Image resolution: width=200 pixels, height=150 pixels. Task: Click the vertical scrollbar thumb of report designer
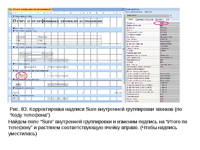tap(123, 49)
